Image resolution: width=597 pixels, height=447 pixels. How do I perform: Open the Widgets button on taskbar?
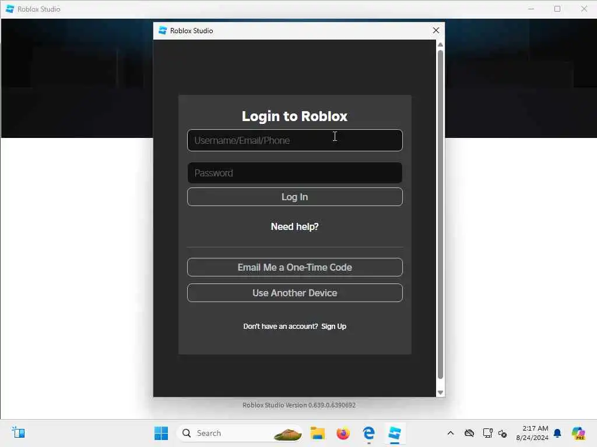pyautogui.click(x=18, y=432)
